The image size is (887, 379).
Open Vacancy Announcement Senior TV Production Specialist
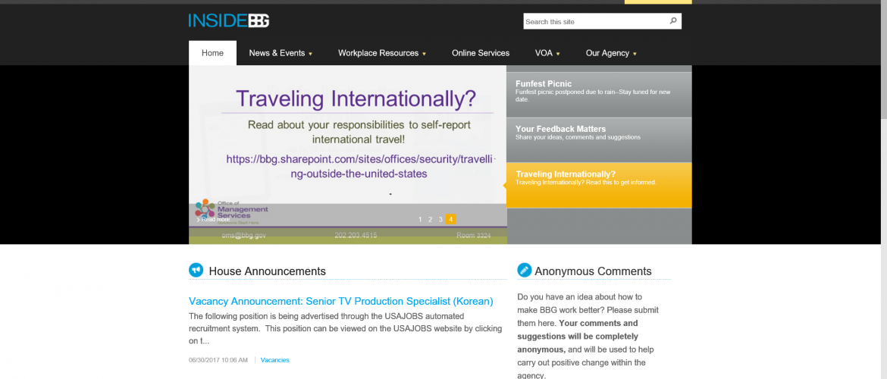tap(341, 301)
